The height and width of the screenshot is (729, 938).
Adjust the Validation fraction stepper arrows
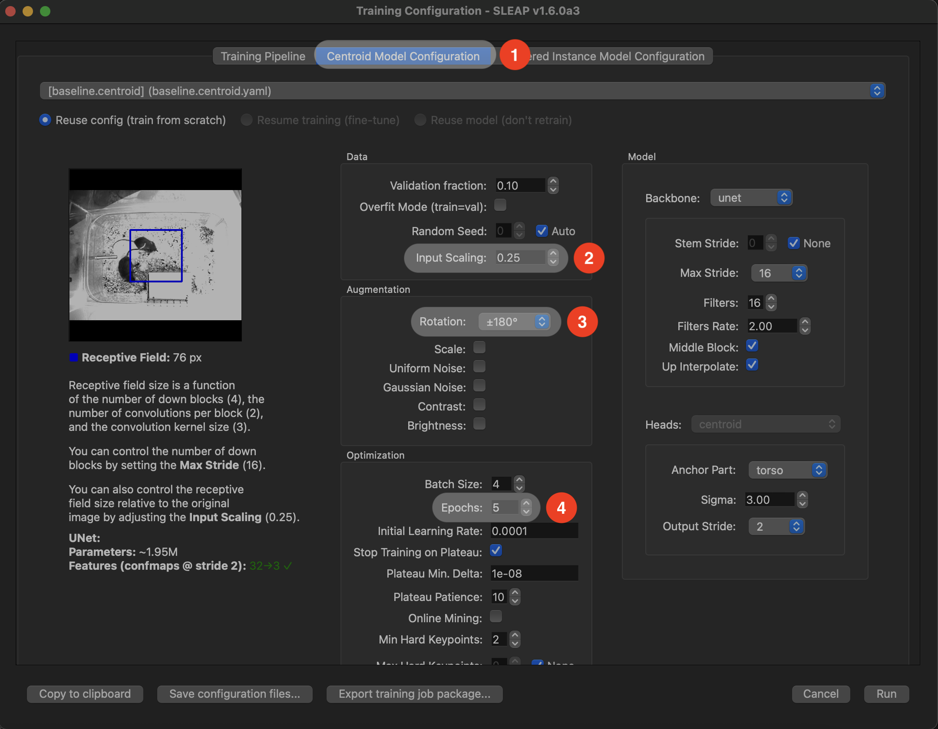(553, 185)
